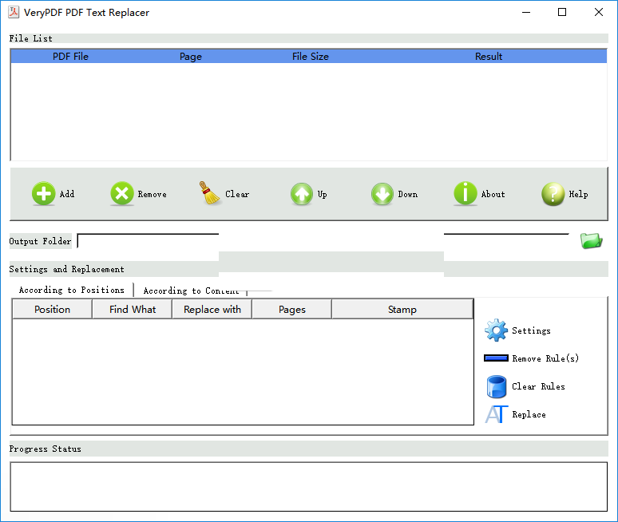Click the Remove Rule(s) label
The image size is (618, 522).
click(545, 358)
